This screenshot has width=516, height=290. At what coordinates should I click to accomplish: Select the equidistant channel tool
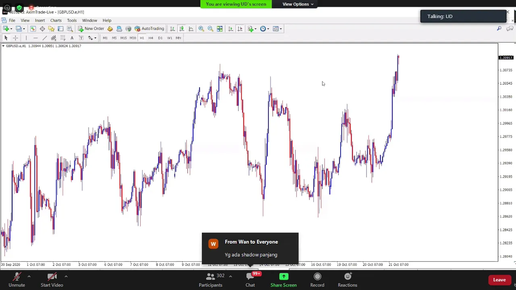tap(54, 38)
